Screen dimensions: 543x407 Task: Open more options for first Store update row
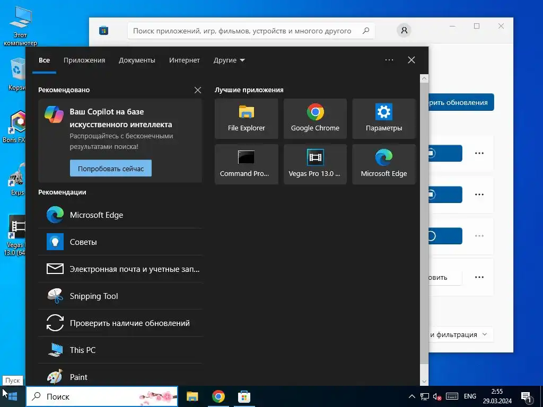click(479, 153)
